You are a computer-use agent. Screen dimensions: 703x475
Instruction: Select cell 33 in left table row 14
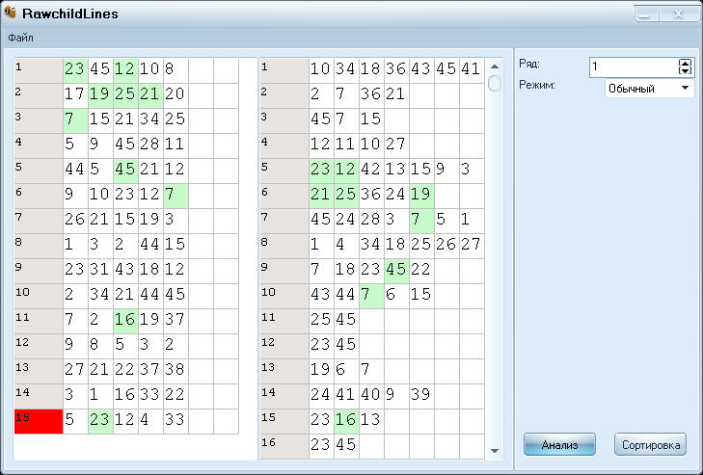point(150,397)
